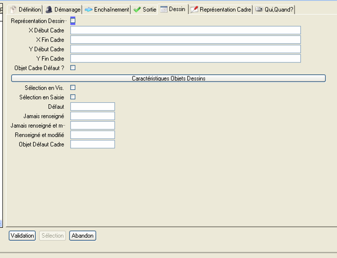
Task: Select the Y Début Cadre input
Action: [185, 49]
